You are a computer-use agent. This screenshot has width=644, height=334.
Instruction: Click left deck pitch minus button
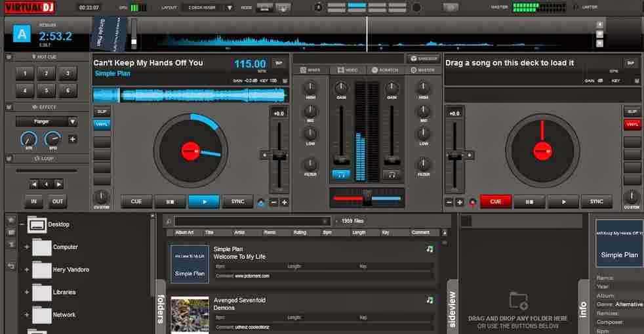(273, 202)
